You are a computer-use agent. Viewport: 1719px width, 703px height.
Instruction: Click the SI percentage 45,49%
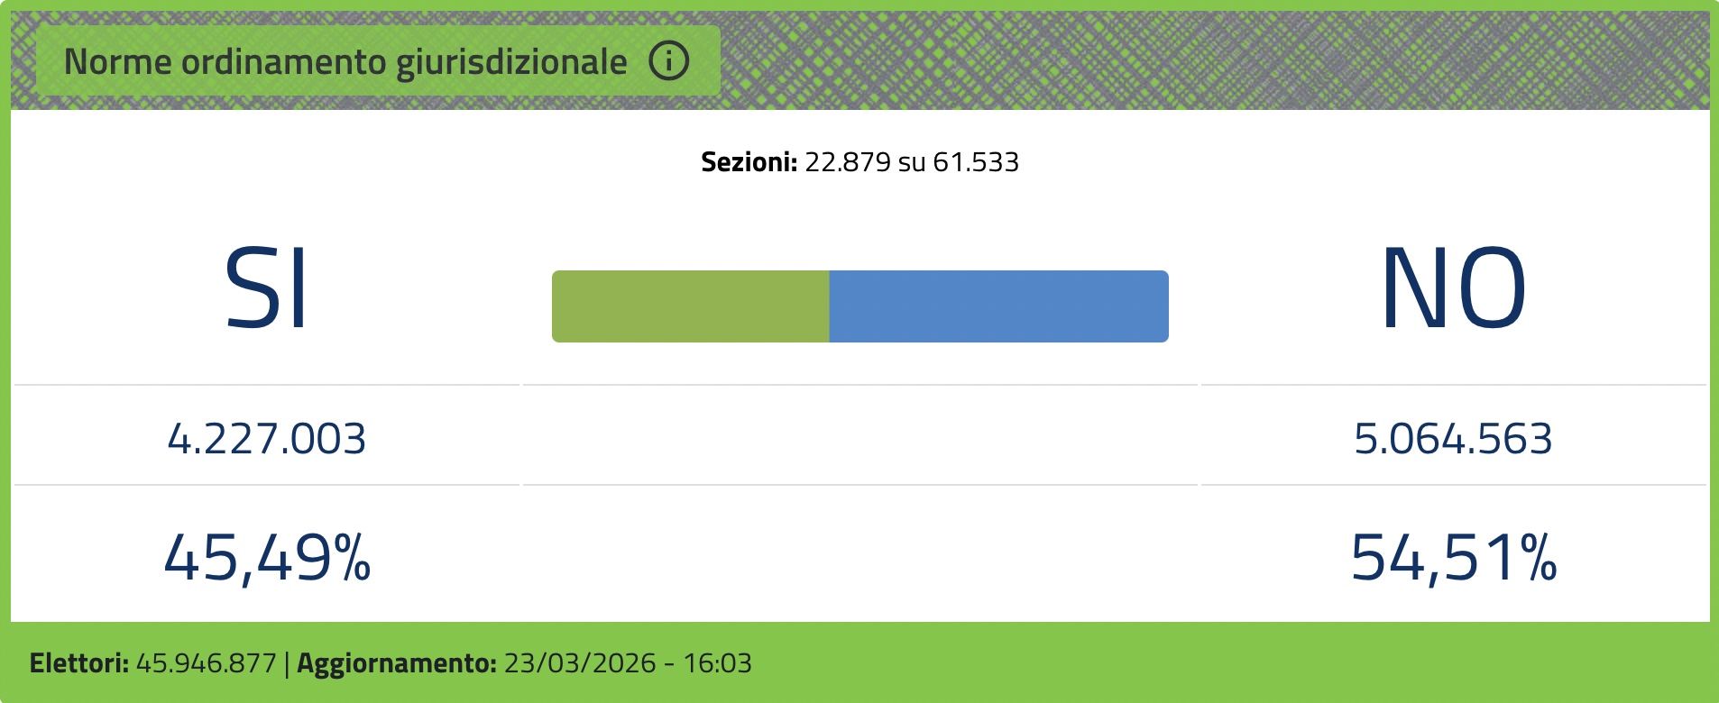point(267,558)
